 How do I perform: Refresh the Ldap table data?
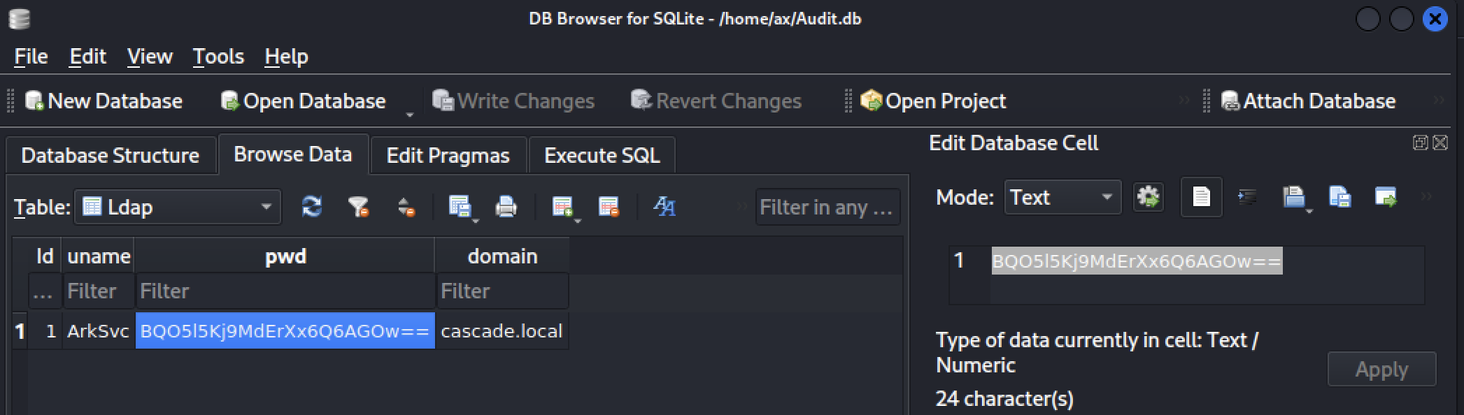pyautogui.click(x=312, y=207)
